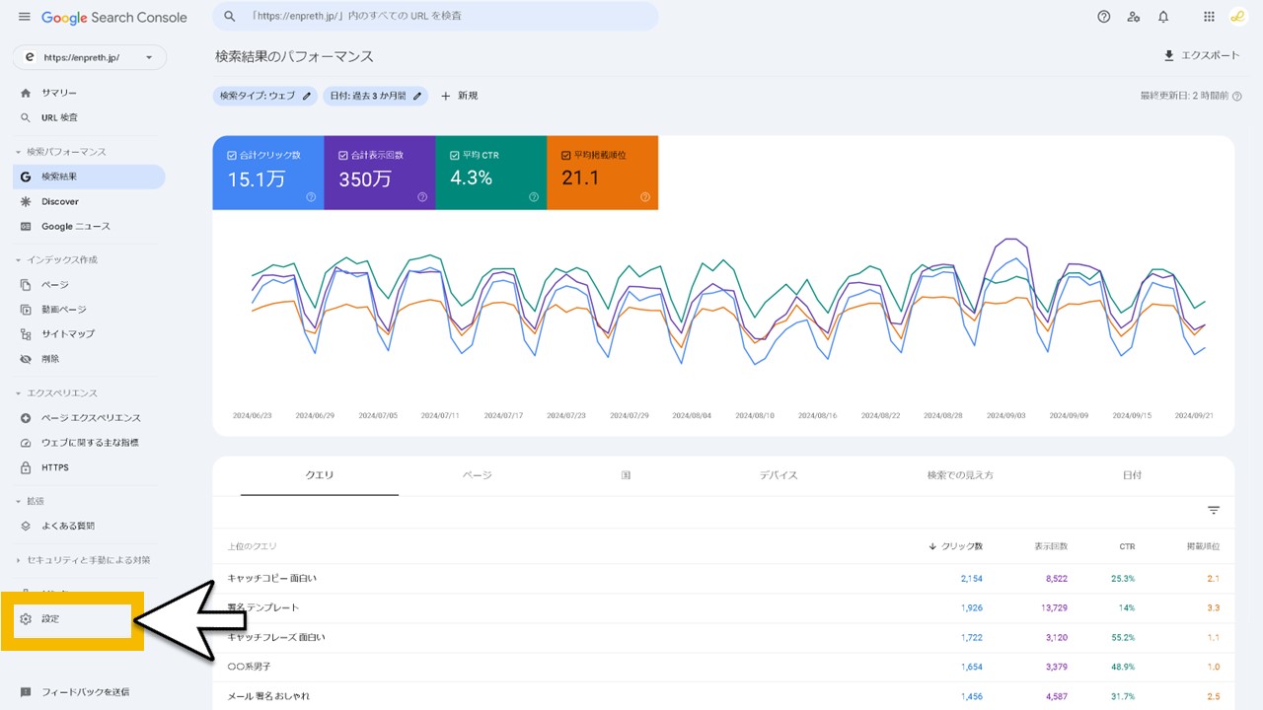This screenshot has height=710, width=1263.
Task: Click the 設定 gear icon in the sidebar
Action: pyautogui.click(x=25, y=619)
